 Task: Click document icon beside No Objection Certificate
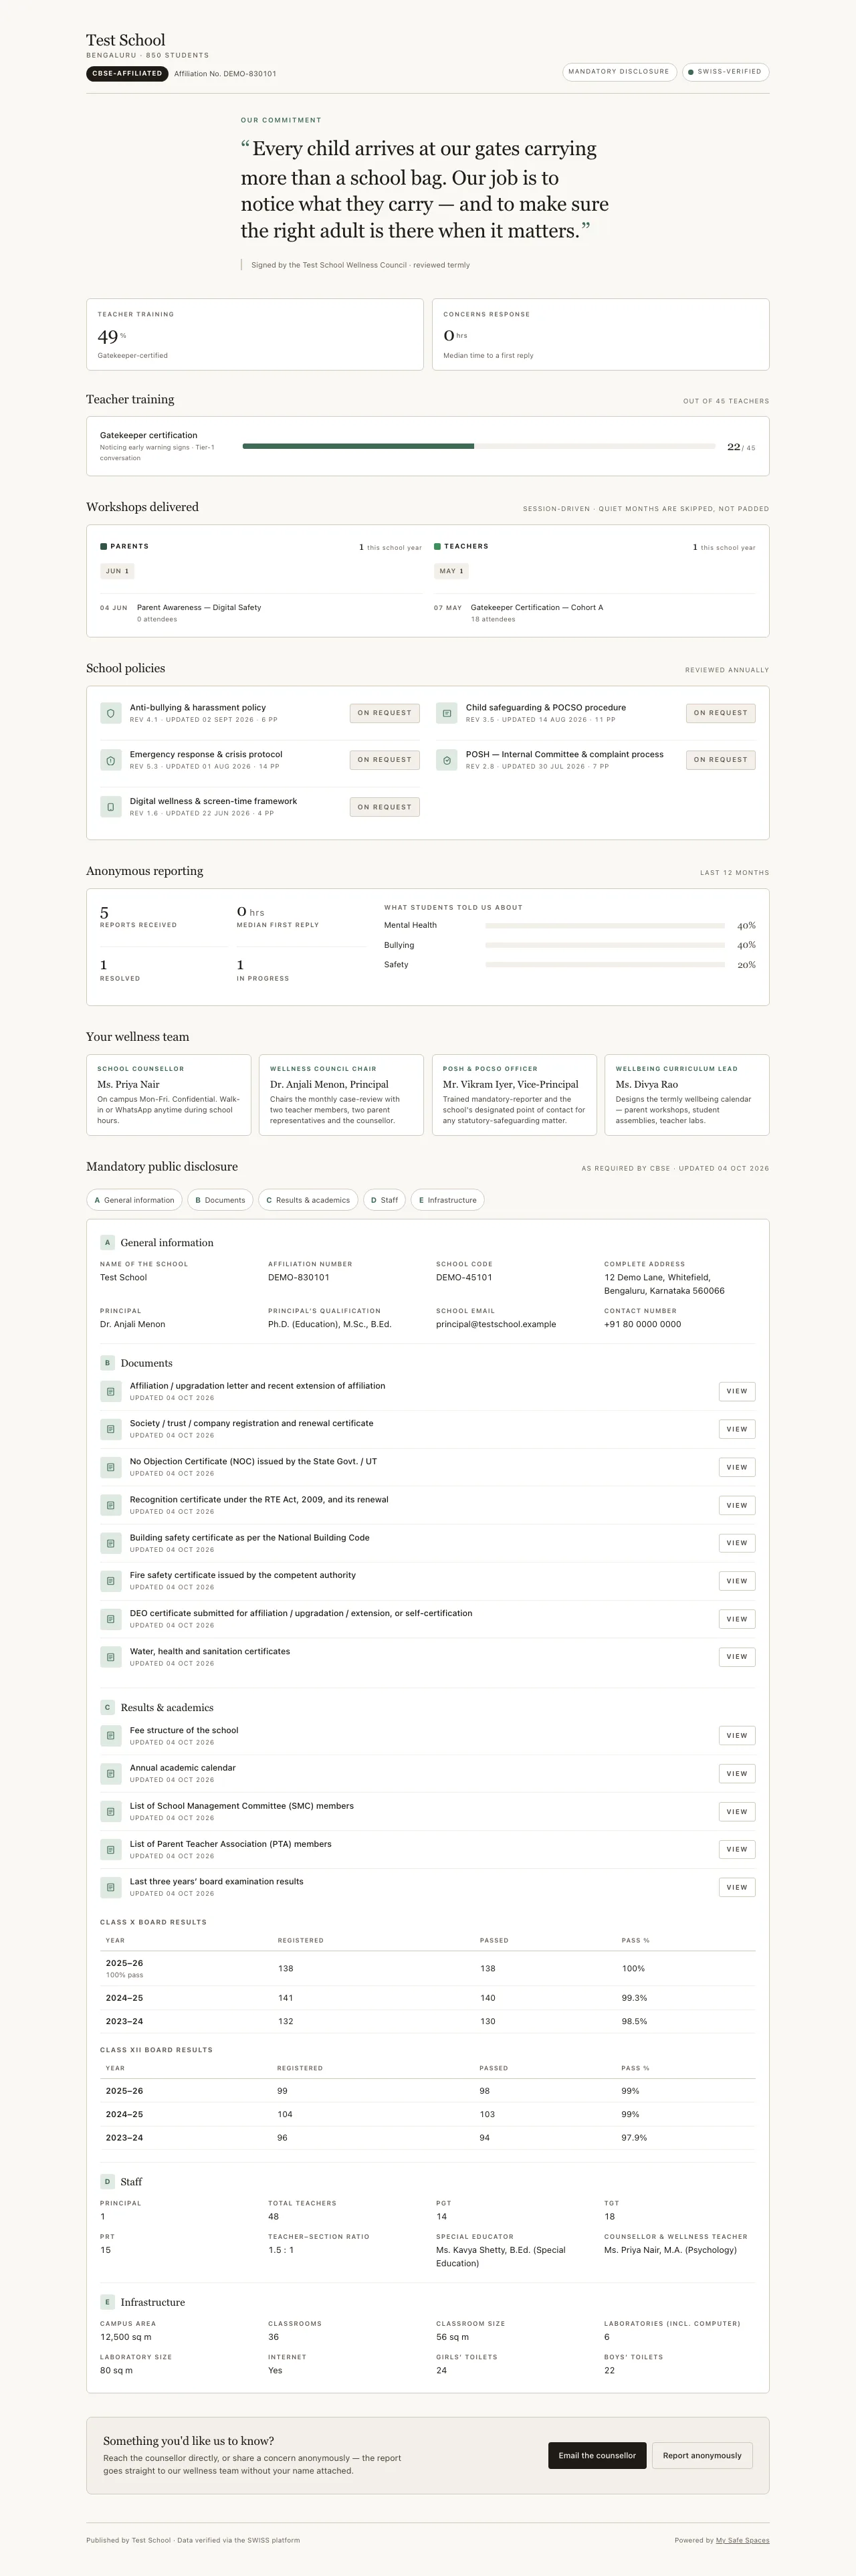point(110,1467)
